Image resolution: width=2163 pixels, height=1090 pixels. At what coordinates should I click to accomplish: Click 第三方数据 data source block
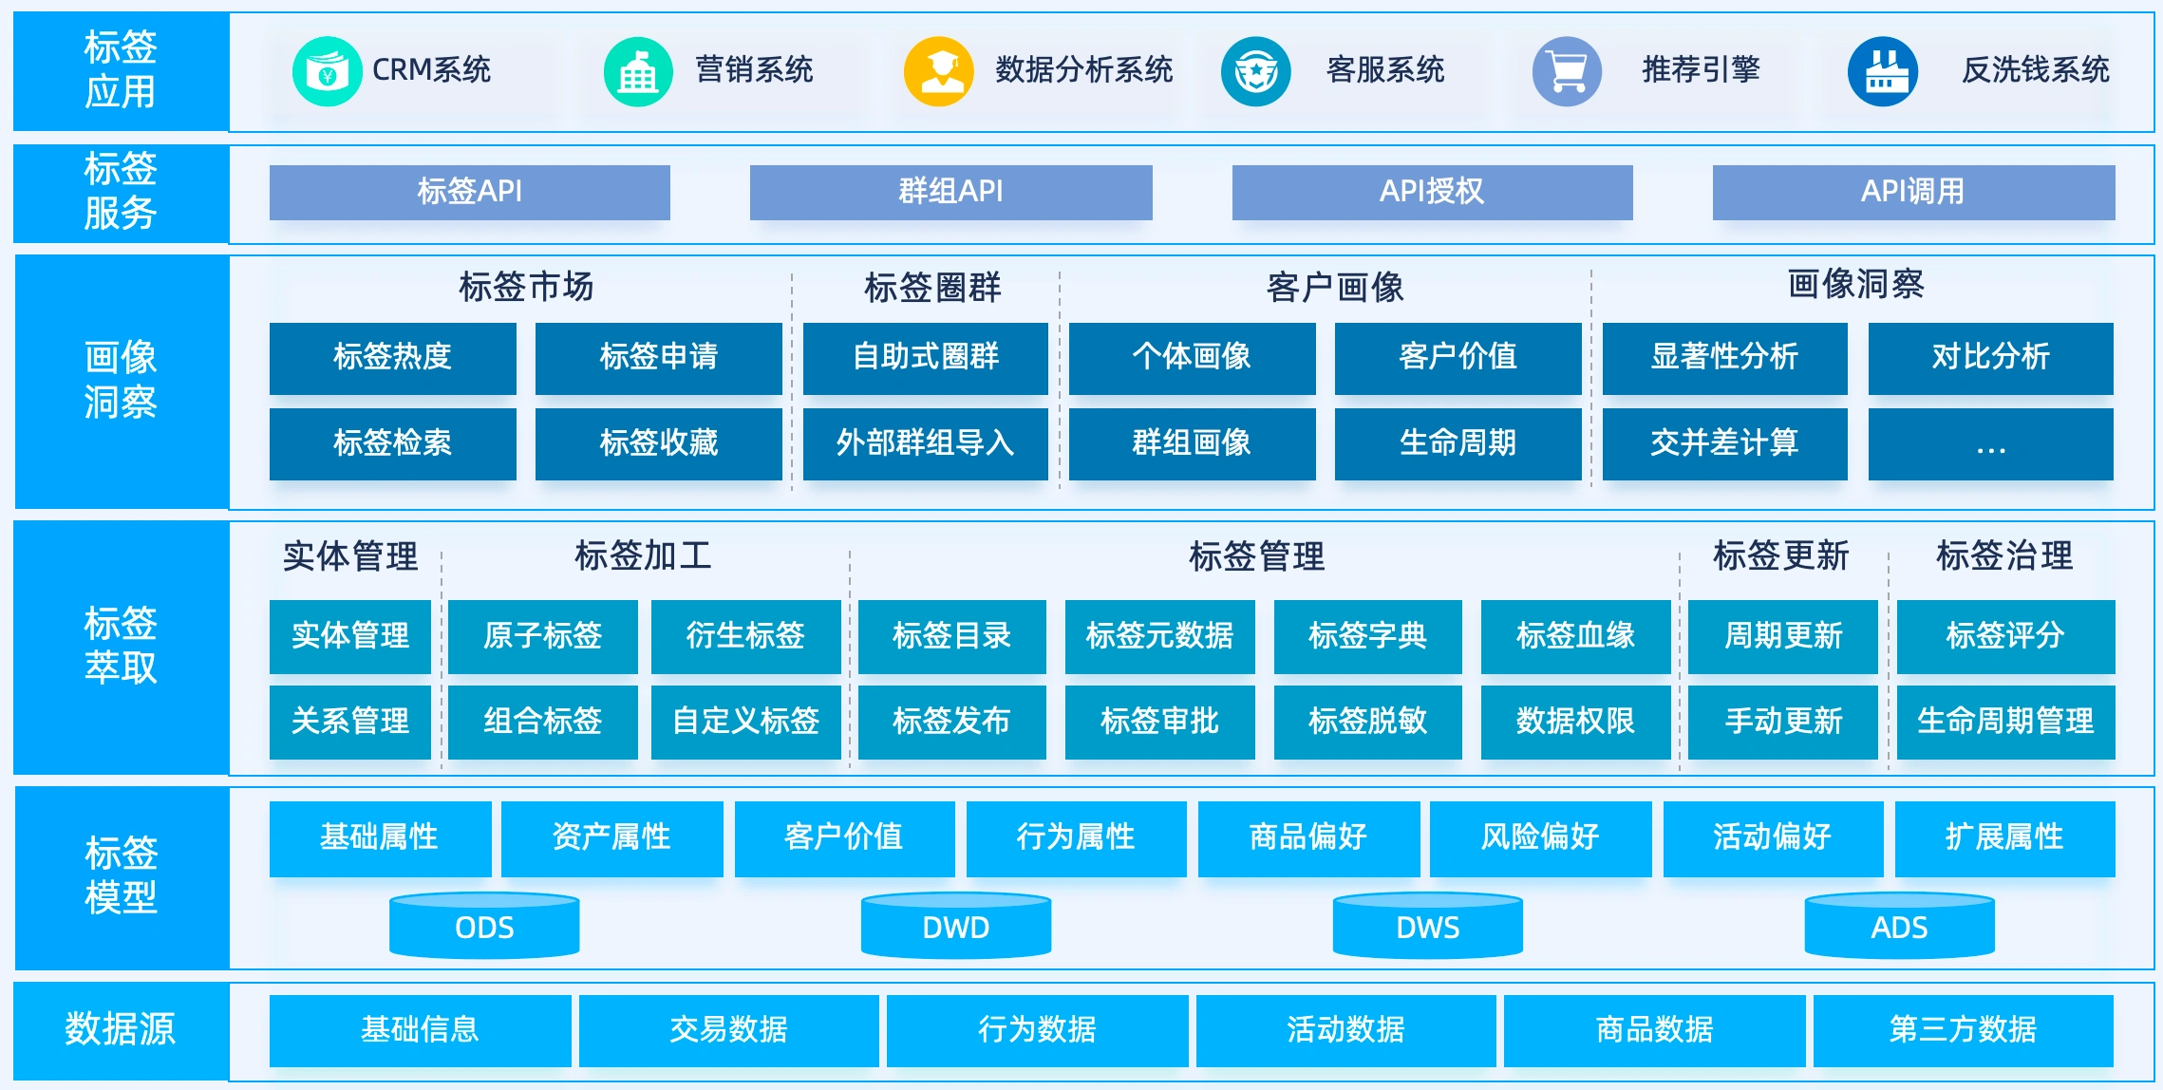pyautogui.click(x=1964, y=1030)
